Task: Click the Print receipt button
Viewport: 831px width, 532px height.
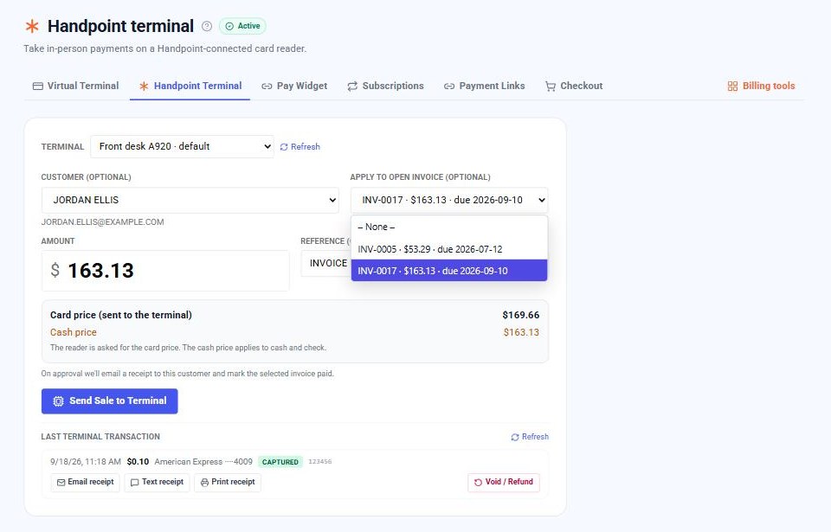Action: (x=228, y=482)
